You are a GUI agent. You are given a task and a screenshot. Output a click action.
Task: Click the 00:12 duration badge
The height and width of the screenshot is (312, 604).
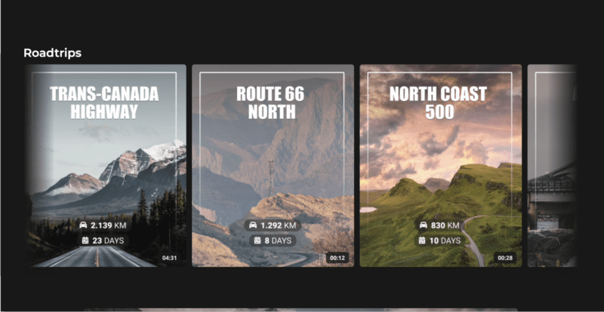[337, 258]
